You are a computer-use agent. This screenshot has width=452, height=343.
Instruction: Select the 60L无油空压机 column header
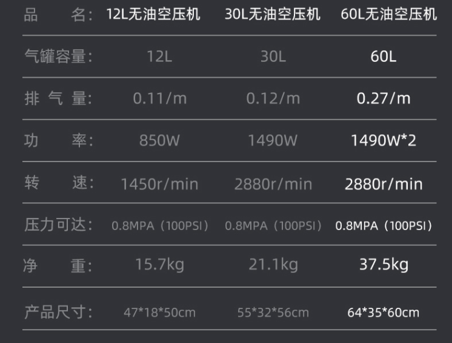click(389, 14)
